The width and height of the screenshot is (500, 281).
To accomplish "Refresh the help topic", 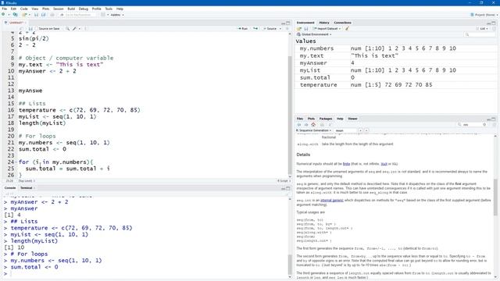I will (494, 125).
